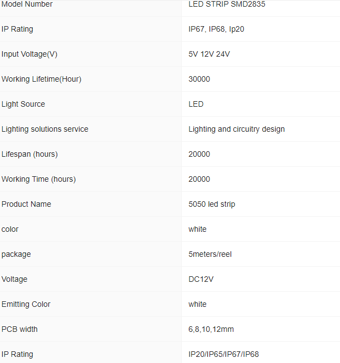Viewport: 340px width, 363px height.
Task: Select the '5050 led strip' product name value
Action: coord(212,204)
